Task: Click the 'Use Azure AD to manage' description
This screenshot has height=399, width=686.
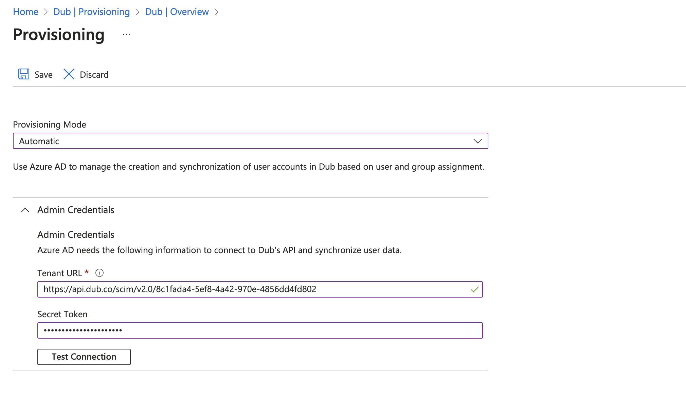Action: 249,167
